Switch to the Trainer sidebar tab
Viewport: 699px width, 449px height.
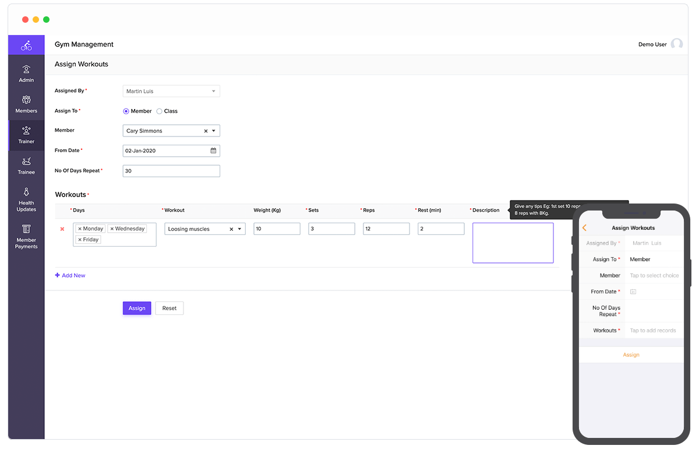(x=26, y=135)
